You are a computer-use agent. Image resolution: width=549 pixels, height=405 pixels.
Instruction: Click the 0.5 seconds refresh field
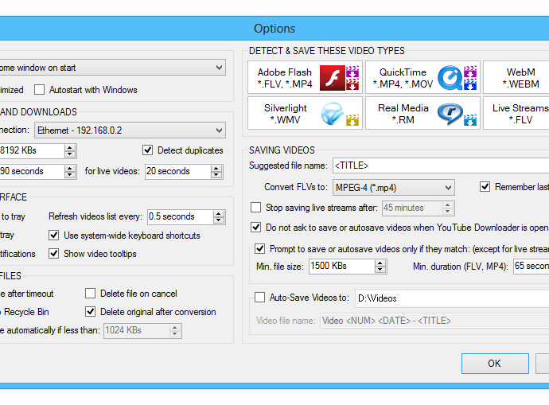pyautogui.click(x=180, y=216)
